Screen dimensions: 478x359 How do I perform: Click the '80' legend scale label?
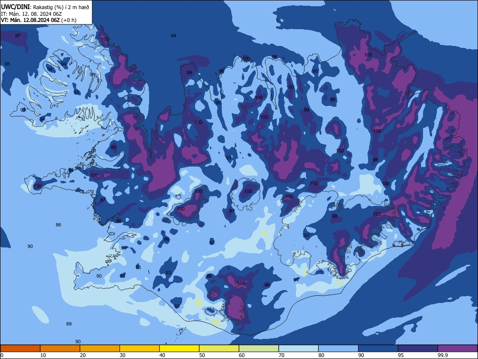point(321,355)
